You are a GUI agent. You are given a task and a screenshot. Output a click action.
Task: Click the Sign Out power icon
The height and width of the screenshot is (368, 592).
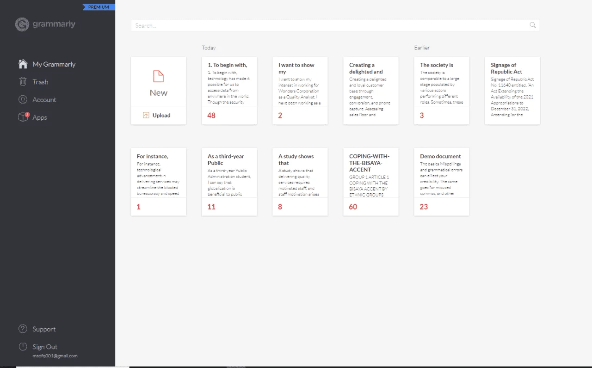(x=23, y=347)
